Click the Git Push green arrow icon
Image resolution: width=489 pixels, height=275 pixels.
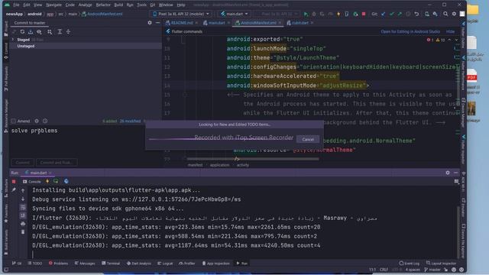(x=400, y=14)
